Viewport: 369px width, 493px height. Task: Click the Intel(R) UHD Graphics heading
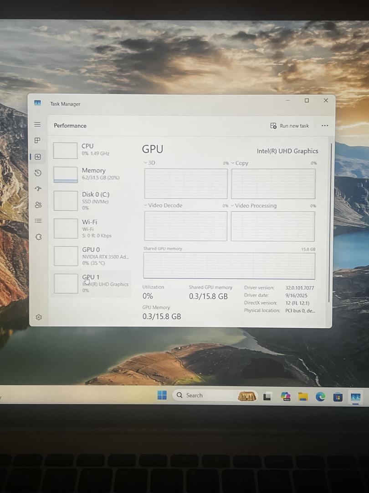(x=287, y=151)
